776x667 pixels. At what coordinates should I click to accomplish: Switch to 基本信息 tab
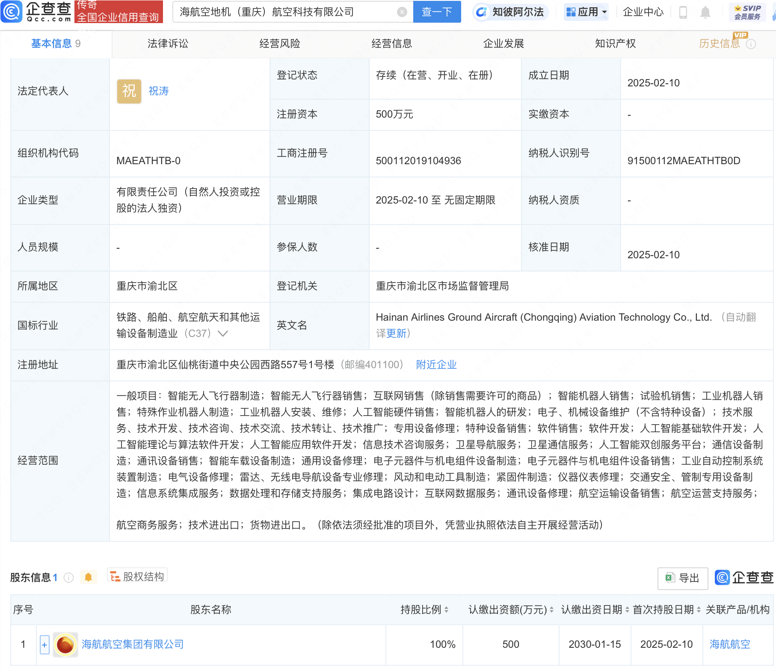56,44
